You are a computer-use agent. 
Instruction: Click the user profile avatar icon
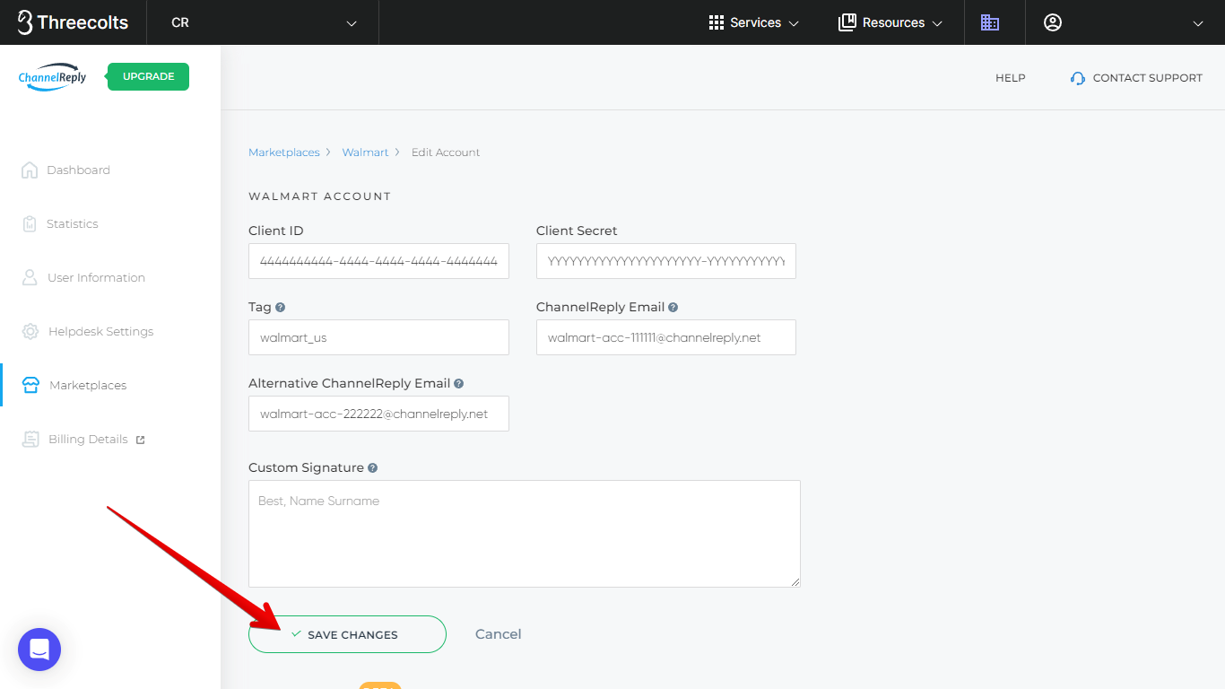coord(1053,22)
